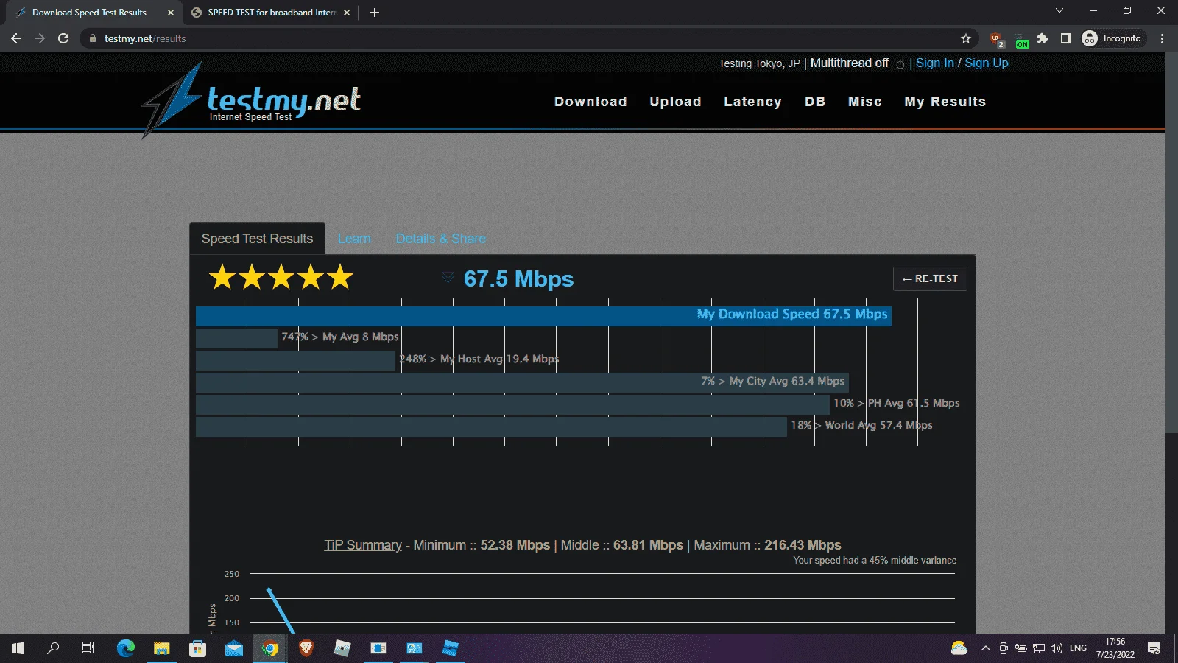The height and width of the screenshot is (663, 1178).
Task: Open Task View on the taskbar
Action: 88,648
